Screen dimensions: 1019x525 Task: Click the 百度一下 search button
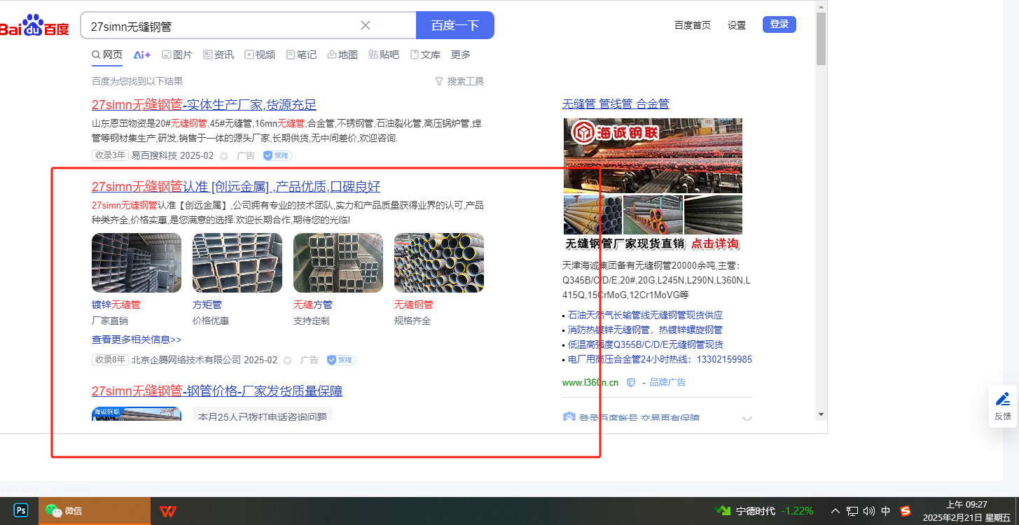455,26
